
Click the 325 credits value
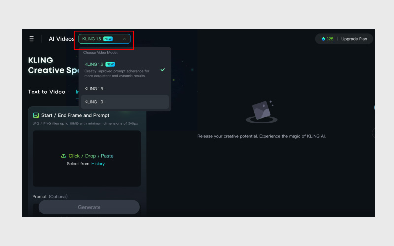tap(329, 39)
